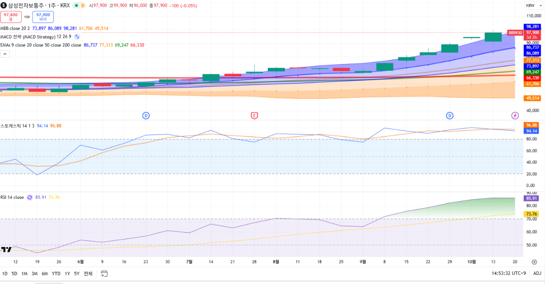Click the 97,900 buy button

click(x=43, y=17)
